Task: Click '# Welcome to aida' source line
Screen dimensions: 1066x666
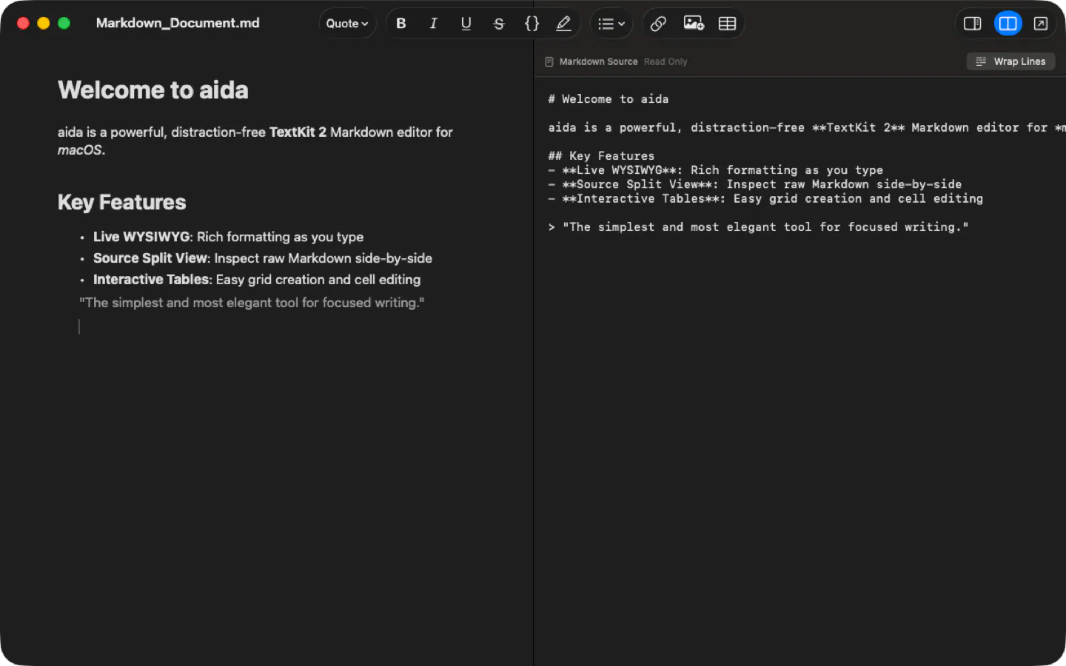Action: coord(608,99)
